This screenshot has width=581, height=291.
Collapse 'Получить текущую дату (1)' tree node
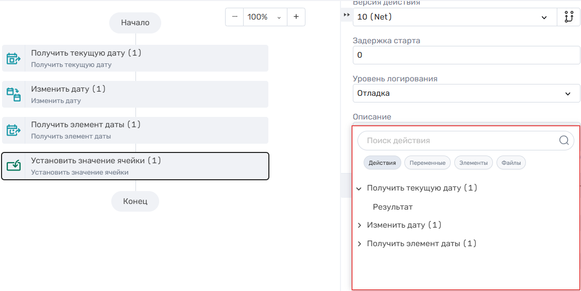coord(359,189)
